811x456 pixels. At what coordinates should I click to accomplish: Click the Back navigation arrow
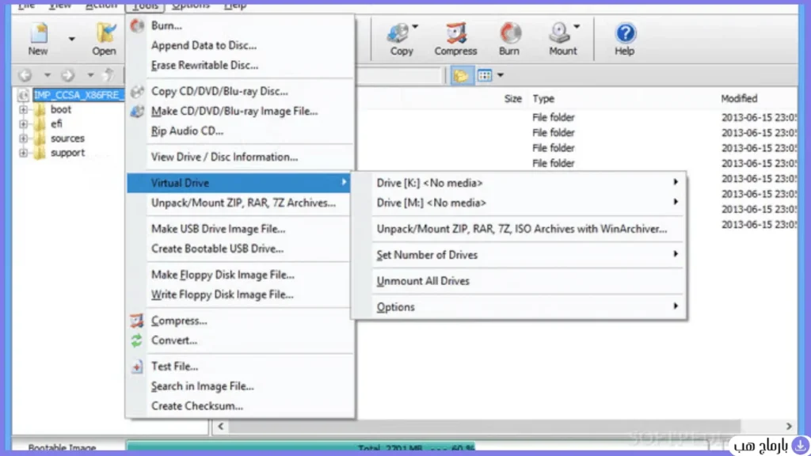pyautogui.click(x=25, y=75)
